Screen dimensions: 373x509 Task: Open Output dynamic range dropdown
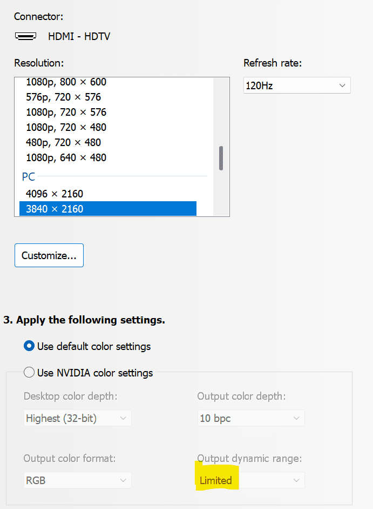point(250,480)
